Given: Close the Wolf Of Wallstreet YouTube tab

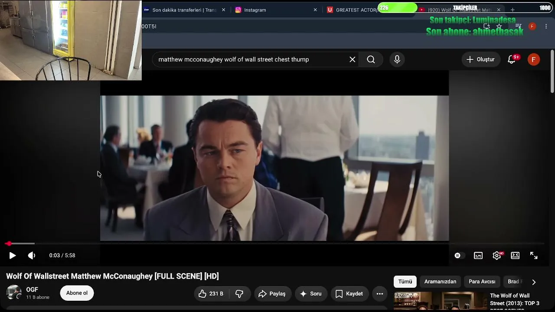Looking at the screenshot, I should 499,10.
